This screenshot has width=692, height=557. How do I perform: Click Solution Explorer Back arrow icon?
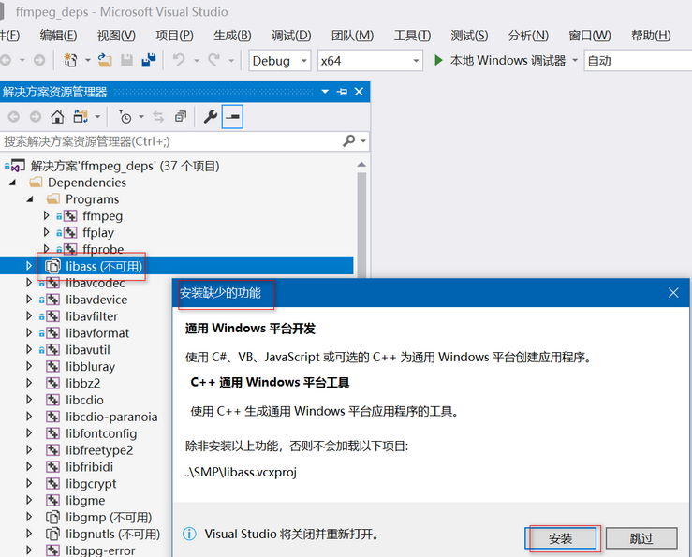coord(14,117)
